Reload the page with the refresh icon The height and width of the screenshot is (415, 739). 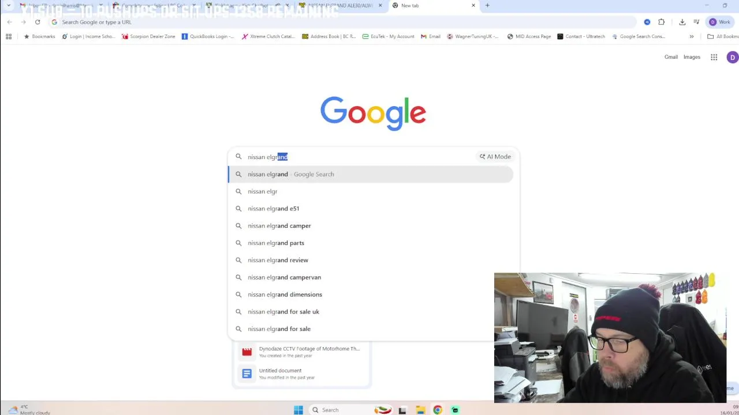(x=38, y=22)
